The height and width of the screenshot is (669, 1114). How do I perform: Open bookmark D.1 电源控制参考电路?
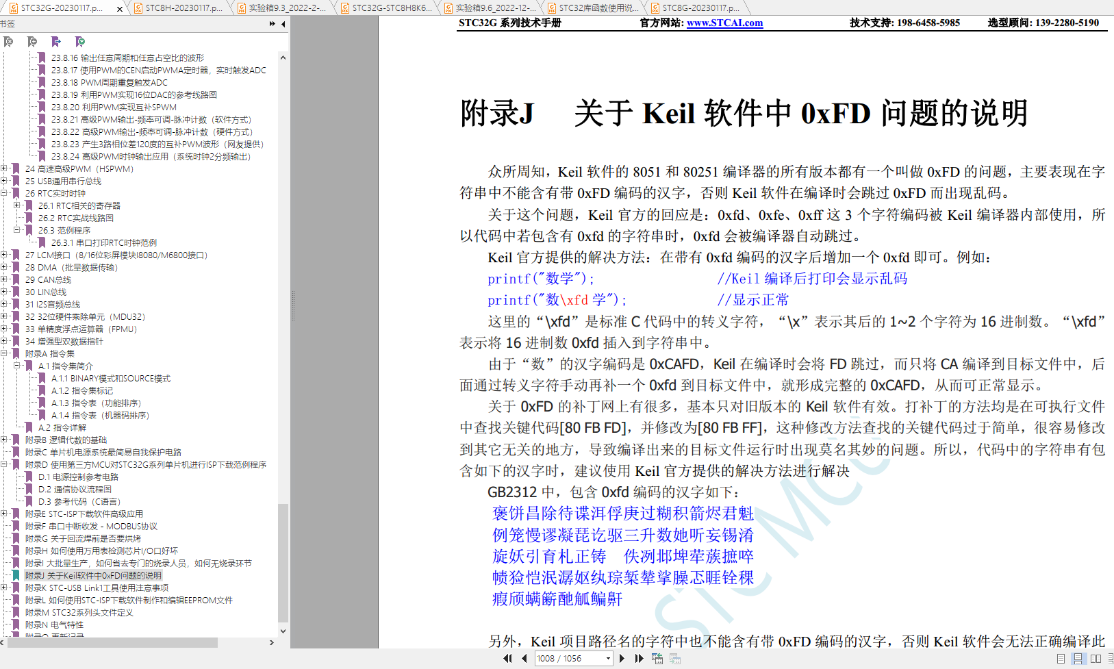pos(78,477)
